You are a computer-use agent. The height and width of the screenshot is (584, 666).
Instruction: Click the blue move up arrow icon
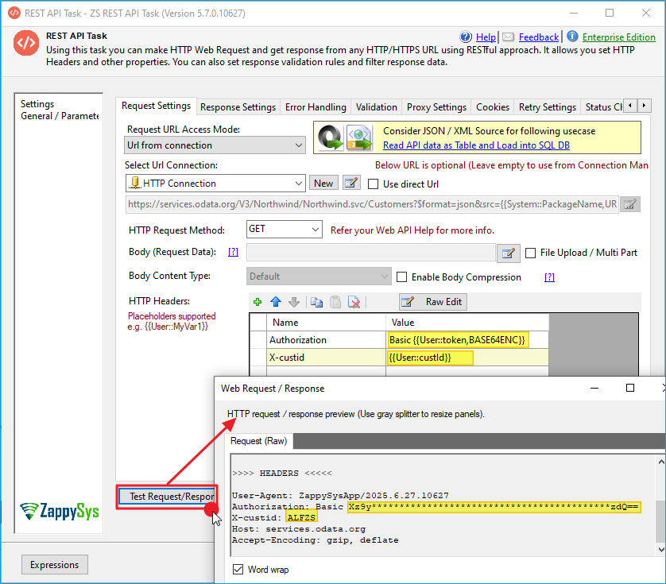click(x=276, y=302)
